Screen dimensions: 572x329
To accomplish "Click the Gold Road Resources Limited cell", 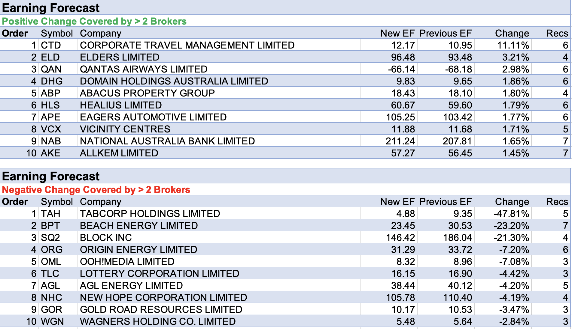I will 161,310.
